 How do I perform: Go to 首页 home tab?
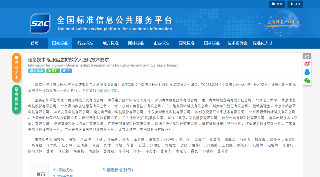[x=35, y=43]
